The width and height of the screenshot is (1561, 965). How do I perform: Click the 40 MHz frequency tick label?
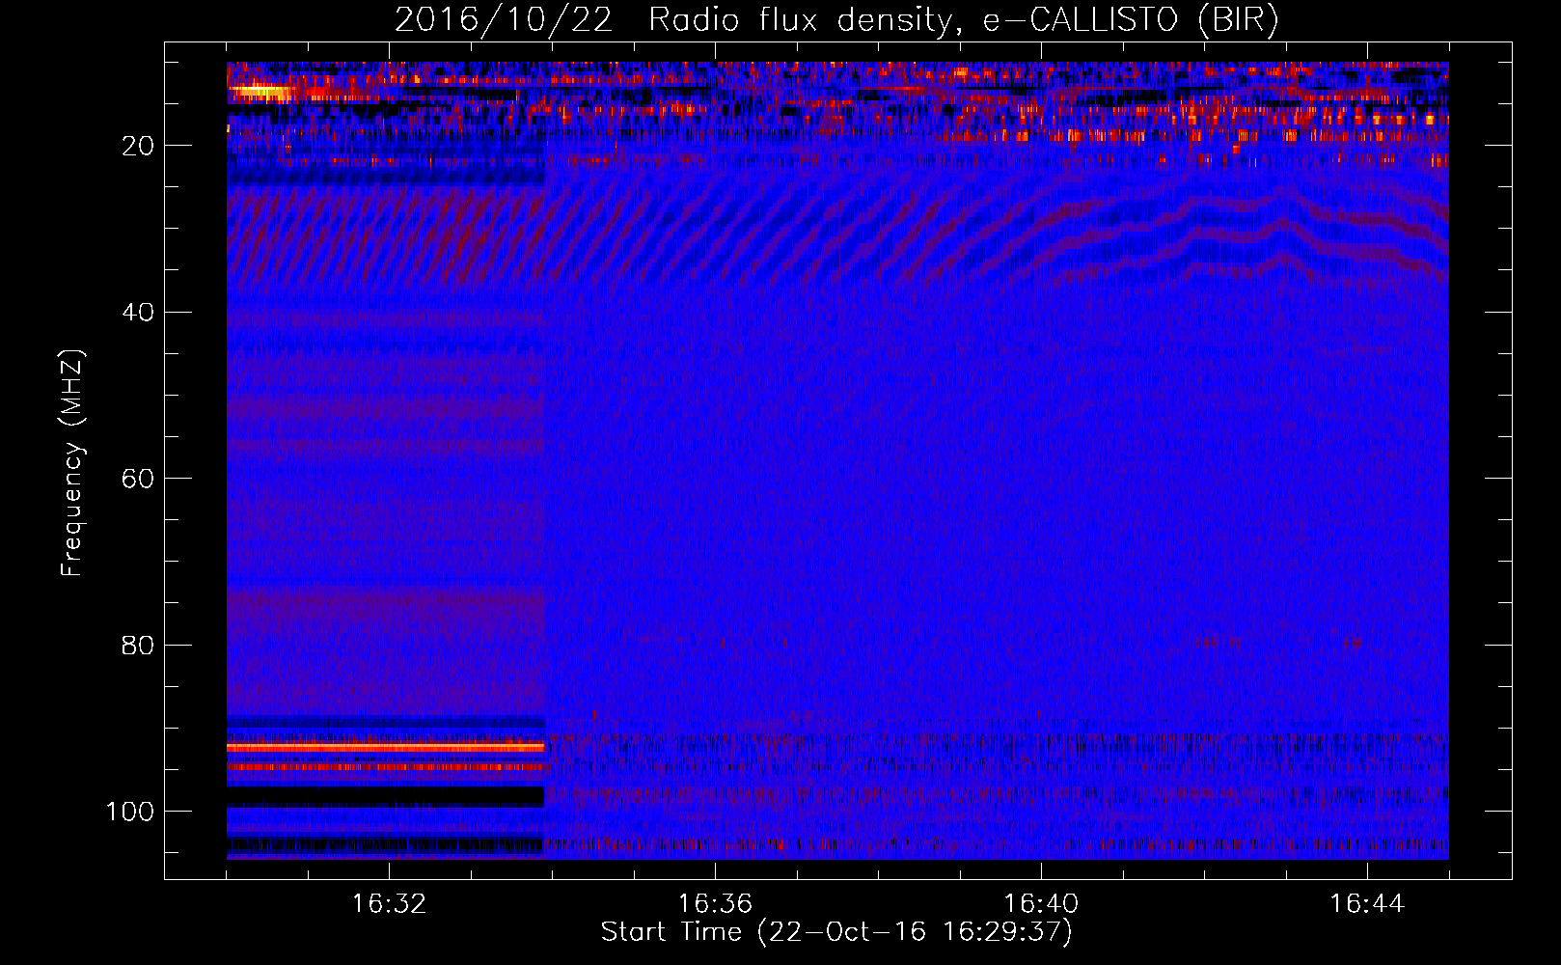pyautogui.click(x=138, y=313)
